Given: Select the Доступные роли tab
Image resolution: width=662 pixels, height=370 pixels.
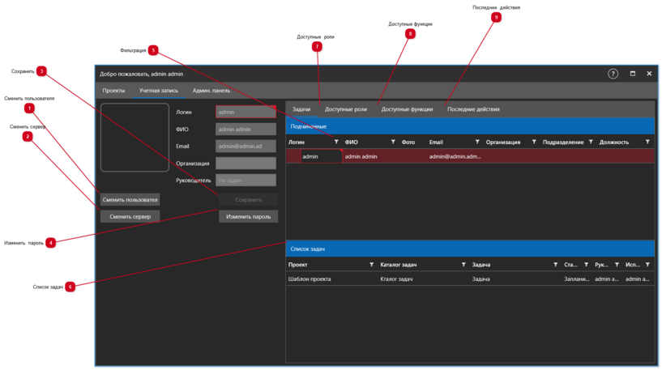Looking at the screenshot, I should 345,108.
